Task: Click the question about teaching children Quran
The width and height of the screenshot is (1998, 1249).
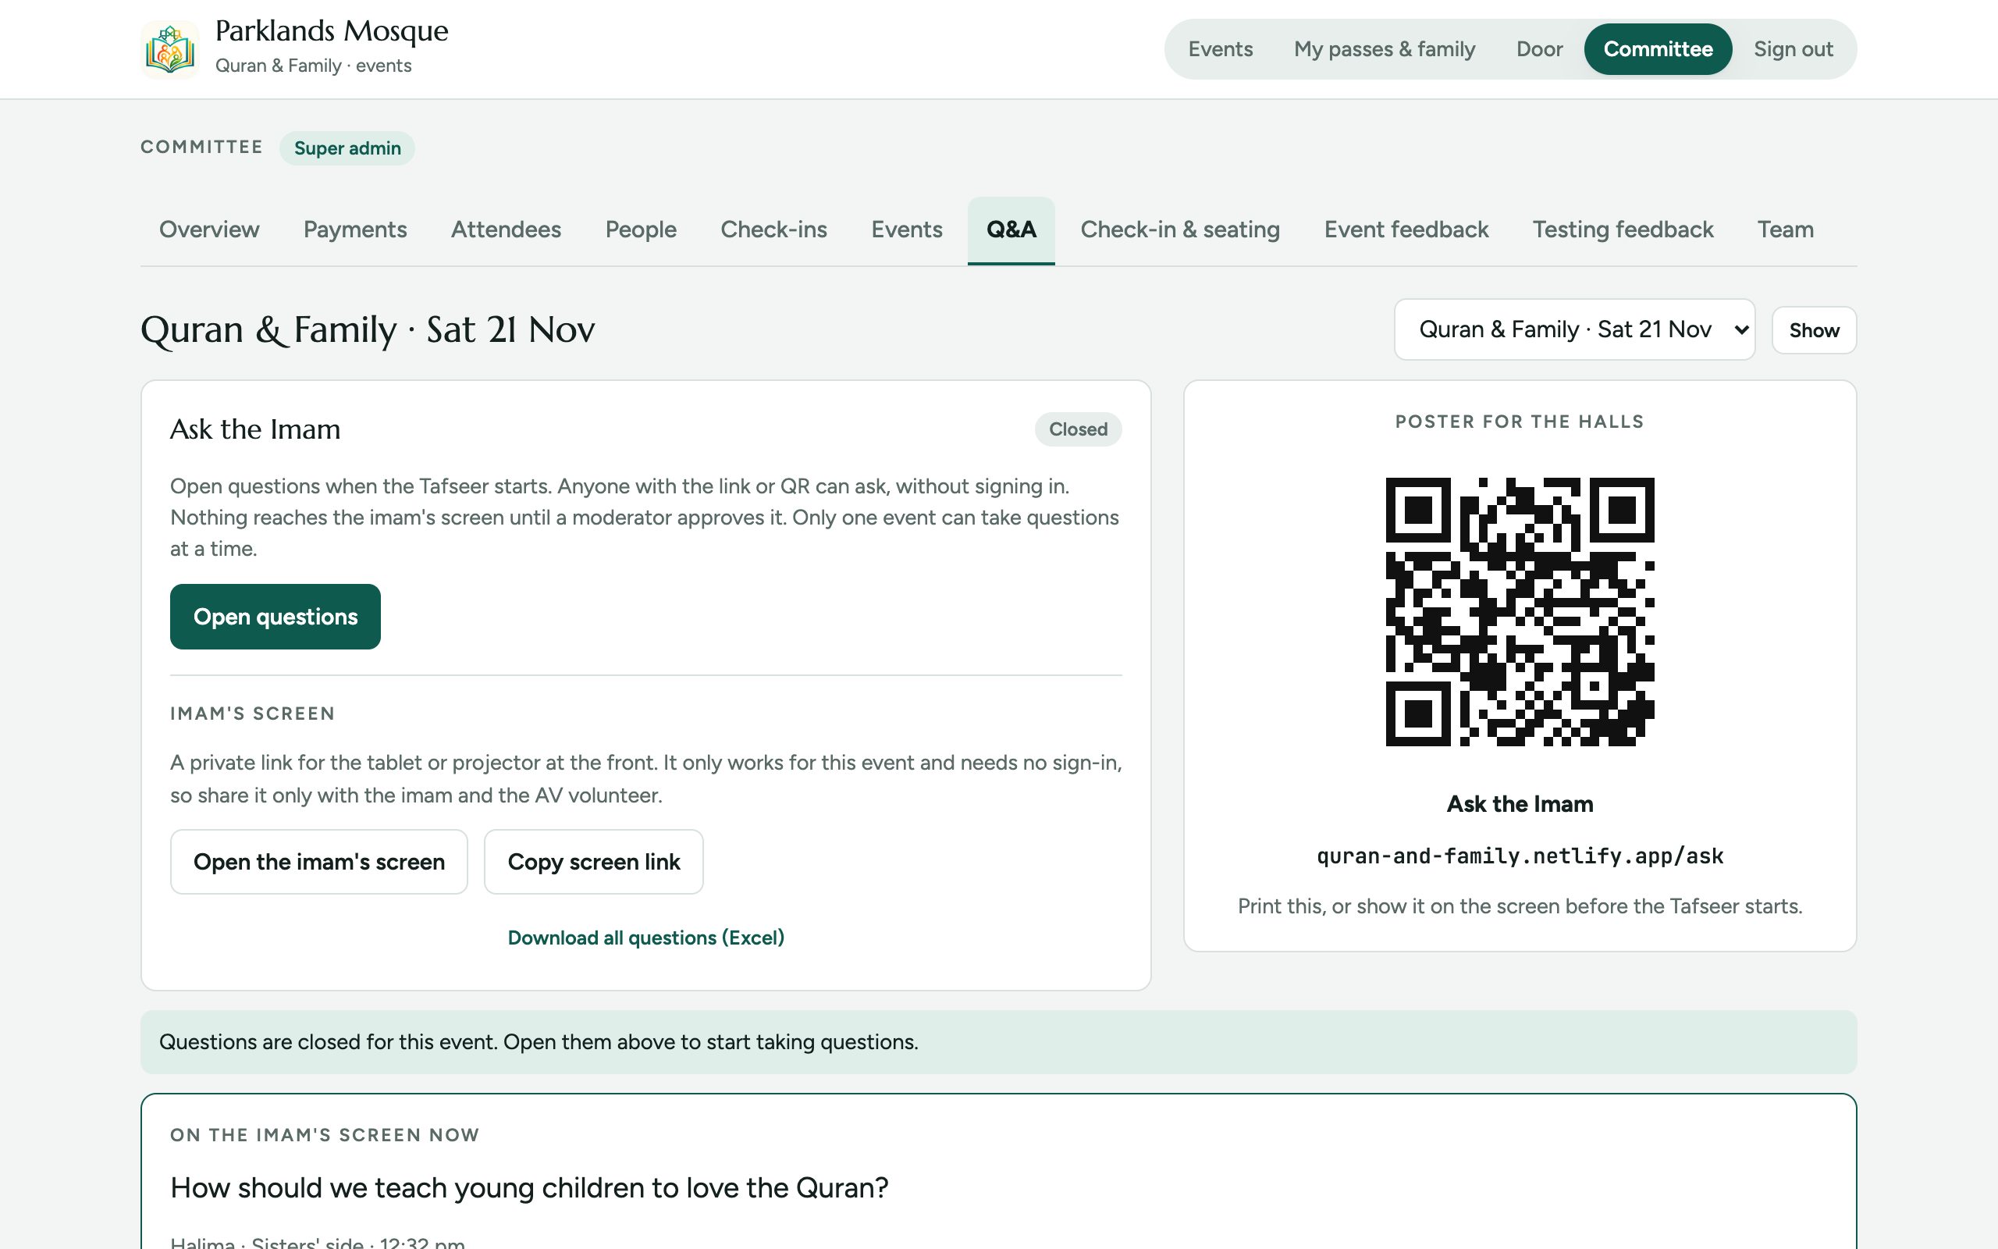Action: (x=529, y=1188)
